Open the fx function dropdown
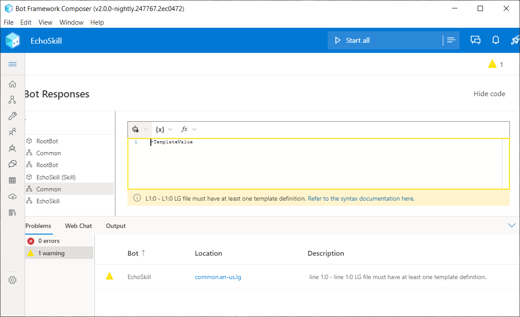The height and width of the screenshot is (317, 520). click(x=188, y=129)
